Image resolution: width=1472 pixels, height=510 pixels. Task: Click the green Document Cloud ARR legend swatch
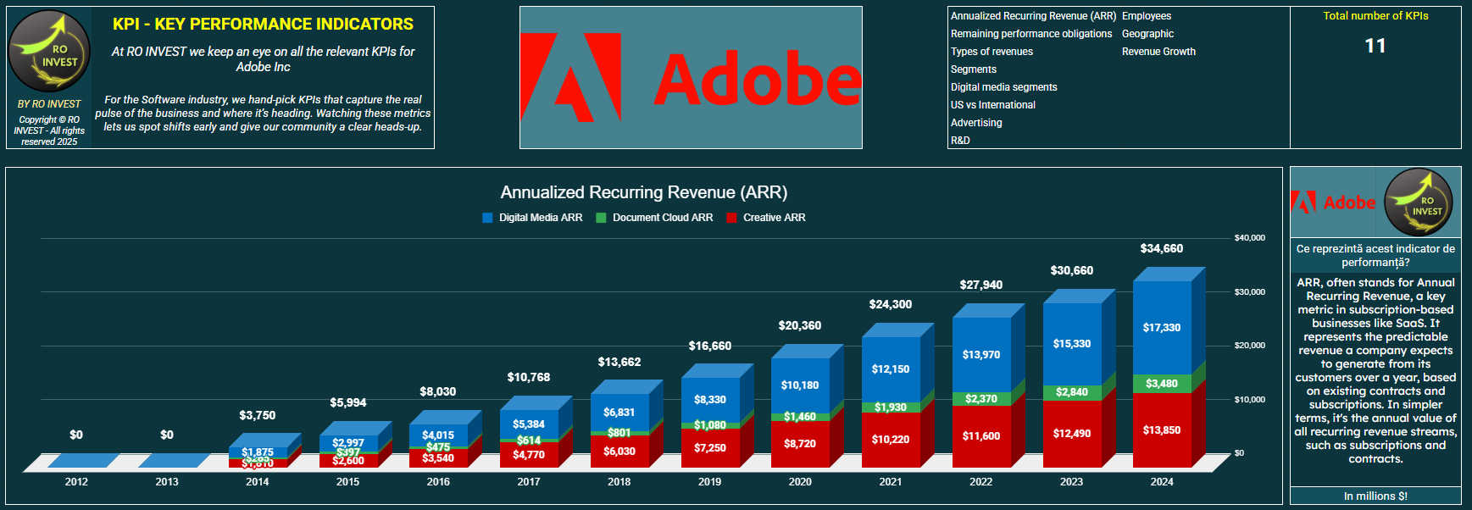click(601, 218)
